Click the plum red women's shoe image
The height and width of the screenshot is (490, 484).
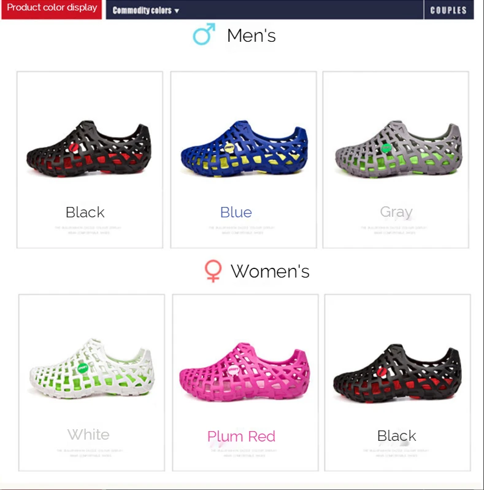pyautogui.click(x=245, y=371)
